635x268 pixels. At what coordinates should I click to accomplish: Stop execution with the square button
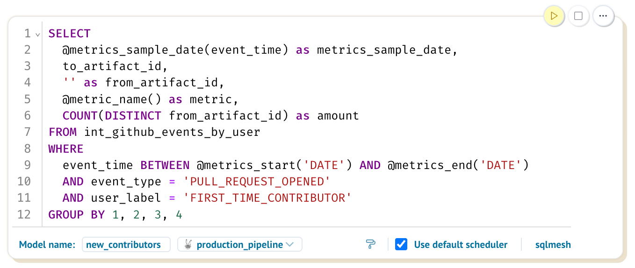(x=578, y=16)
